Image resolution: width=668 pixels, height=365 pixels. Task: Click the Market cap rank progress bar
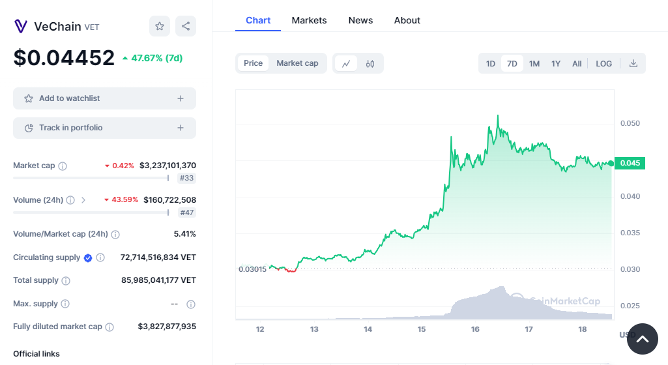[91, 178]
